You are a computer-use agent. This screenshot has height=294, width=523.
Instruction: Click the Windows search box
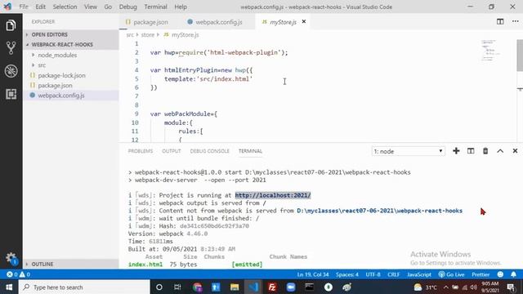pos(84,287)
